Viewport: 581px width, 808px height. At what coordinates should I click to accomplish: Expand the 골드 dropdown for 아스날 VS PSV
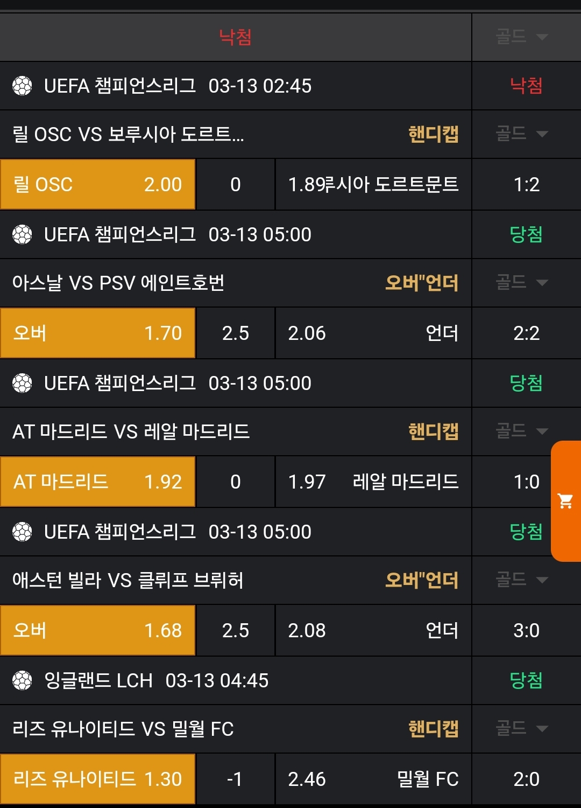click(x=521, y=282)
